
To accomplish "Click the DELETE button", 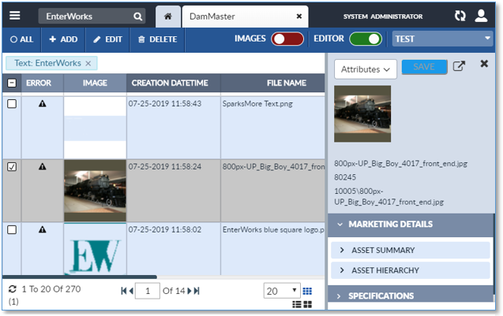I will click(x=154, y=39).
